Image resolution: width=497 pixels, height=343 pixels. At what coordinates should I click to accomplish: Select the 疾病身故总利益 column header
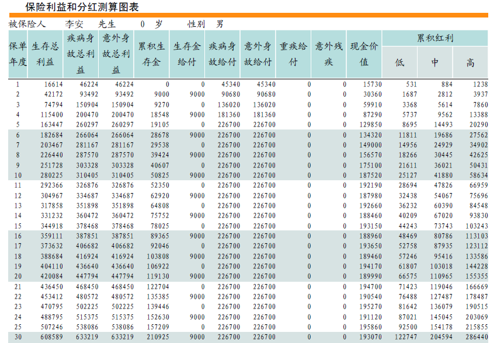coord(81,54)
